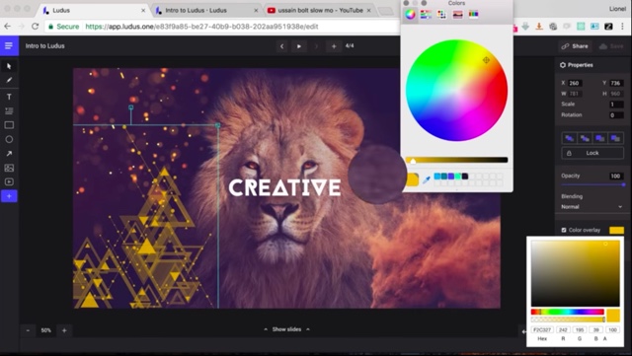
Task: Open the Image insert tool
Action: pyautogui.click(x=9, y=168)
